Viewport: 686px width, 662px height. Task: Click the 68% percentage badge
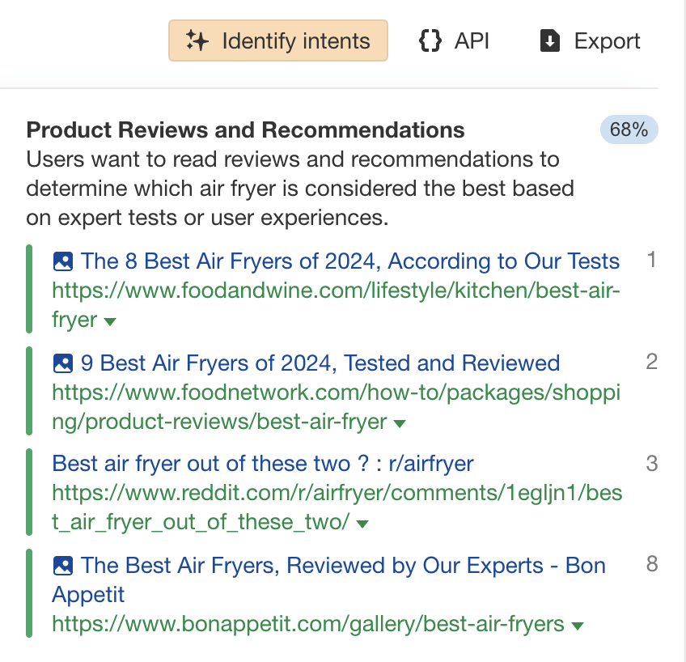click(629, 129)
